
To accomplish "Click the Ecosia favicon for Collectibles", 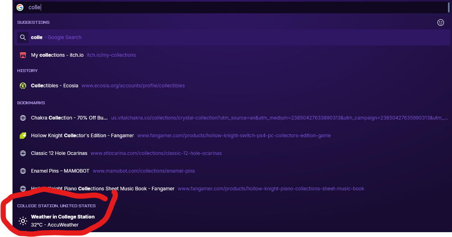I will [x=23, y=86].
